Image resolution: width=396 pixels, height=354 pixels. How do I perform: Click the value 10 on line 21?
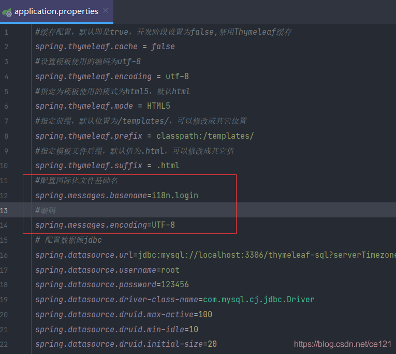pyautogui.click(x=194, y=330)
